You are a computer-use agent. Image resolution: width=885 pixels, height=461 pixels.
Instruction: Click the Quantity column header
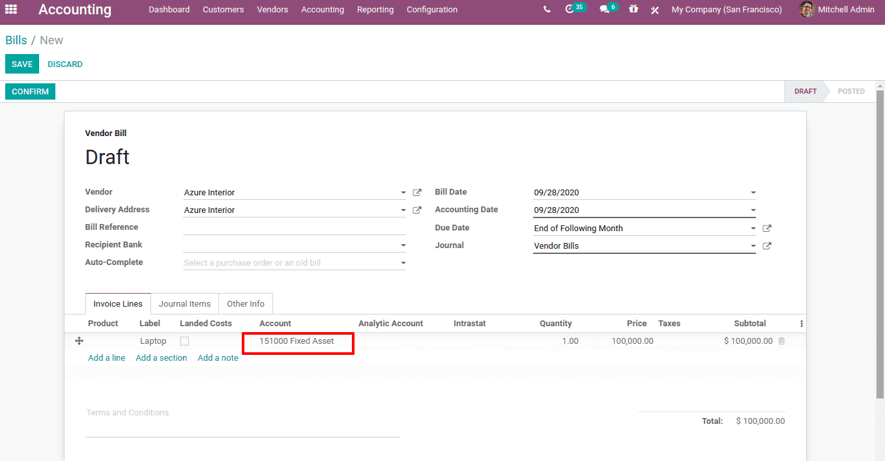click(x=556, y=324)
